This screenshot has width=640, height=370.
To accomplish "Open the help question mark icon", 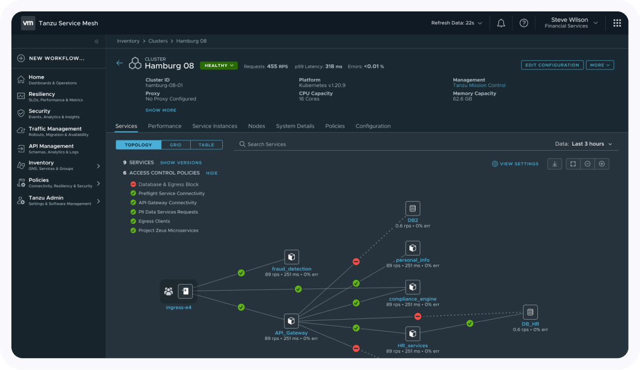I will [x=524, y=23].
